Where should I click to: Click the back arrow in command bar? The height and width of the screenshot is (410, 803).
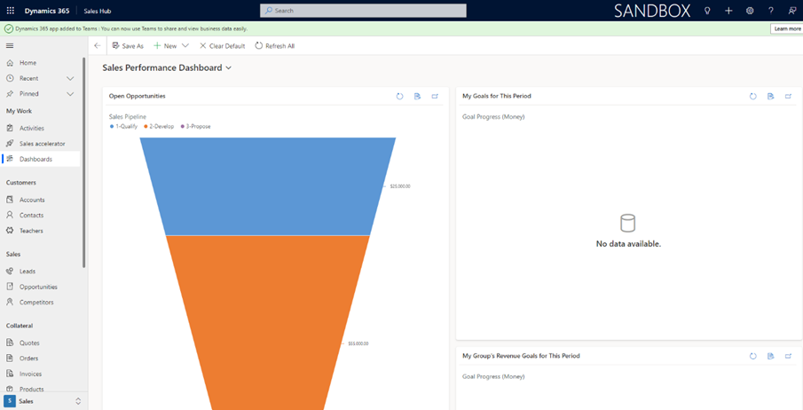[x=98, y=46]
